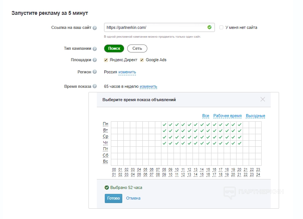The height and width of the screenshot is (219, 303).
Task: Select 'Все' time preset
Action: (206, 116)
